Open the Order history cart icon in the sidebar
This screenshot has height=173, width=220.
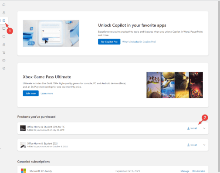click(x=4, y=52)
